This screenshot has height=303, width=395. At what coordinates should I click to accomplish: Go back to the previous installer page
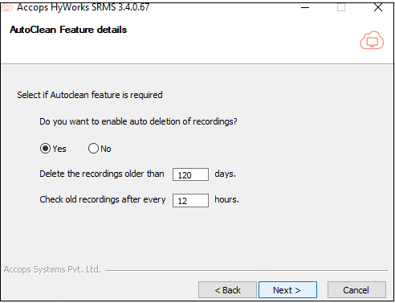pyautogui.click(x=227, y=290)
